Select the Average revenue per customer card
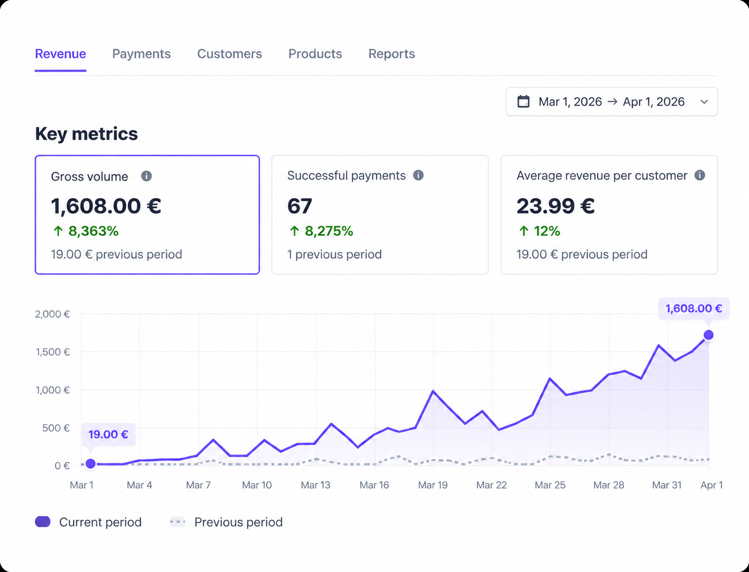This screenshot has width=749, height=572. pos(609,214)
